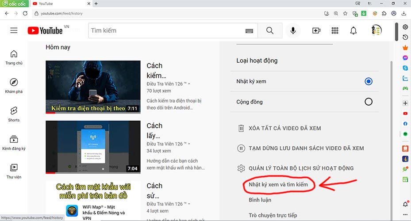Reload the page

click(x=25, y=13)
